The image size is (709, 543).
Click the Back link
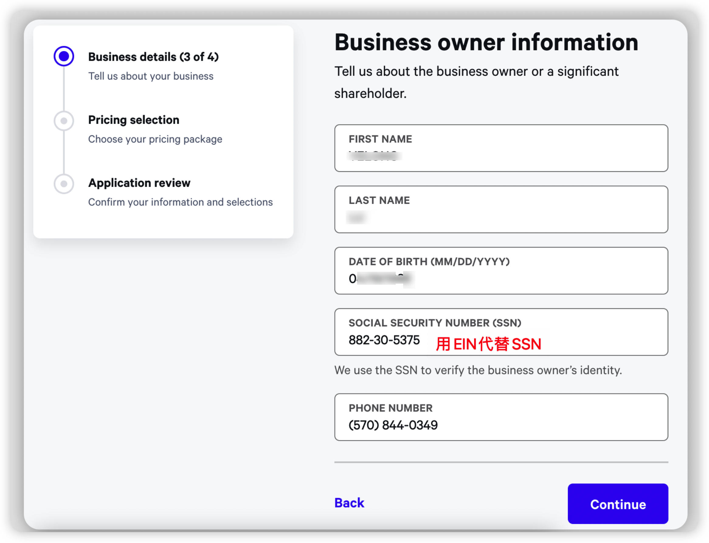coord(349,503)
